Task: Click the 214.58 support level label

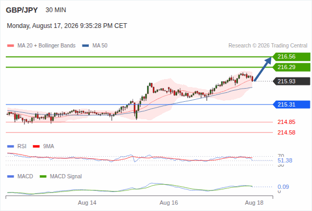Action: tap(286, 132)
